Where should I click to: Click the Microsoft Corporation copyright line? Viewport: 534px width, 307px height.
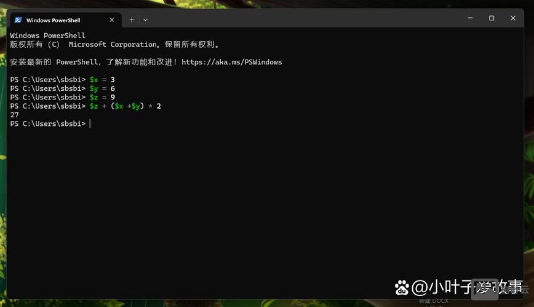coord(114,45)
